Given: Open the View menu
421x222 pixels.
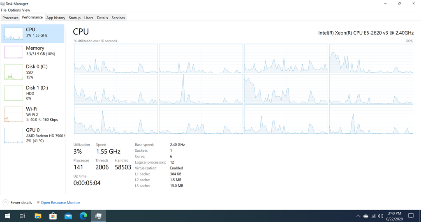Looking at the screenshot, I should 26,10.
